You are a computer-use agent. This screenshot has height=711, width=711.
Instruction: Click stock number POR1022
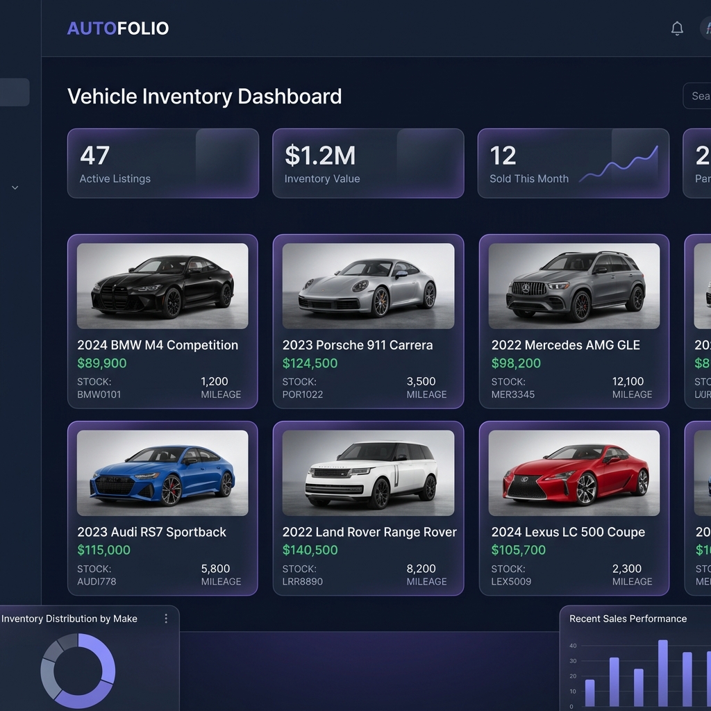(303, 394)
